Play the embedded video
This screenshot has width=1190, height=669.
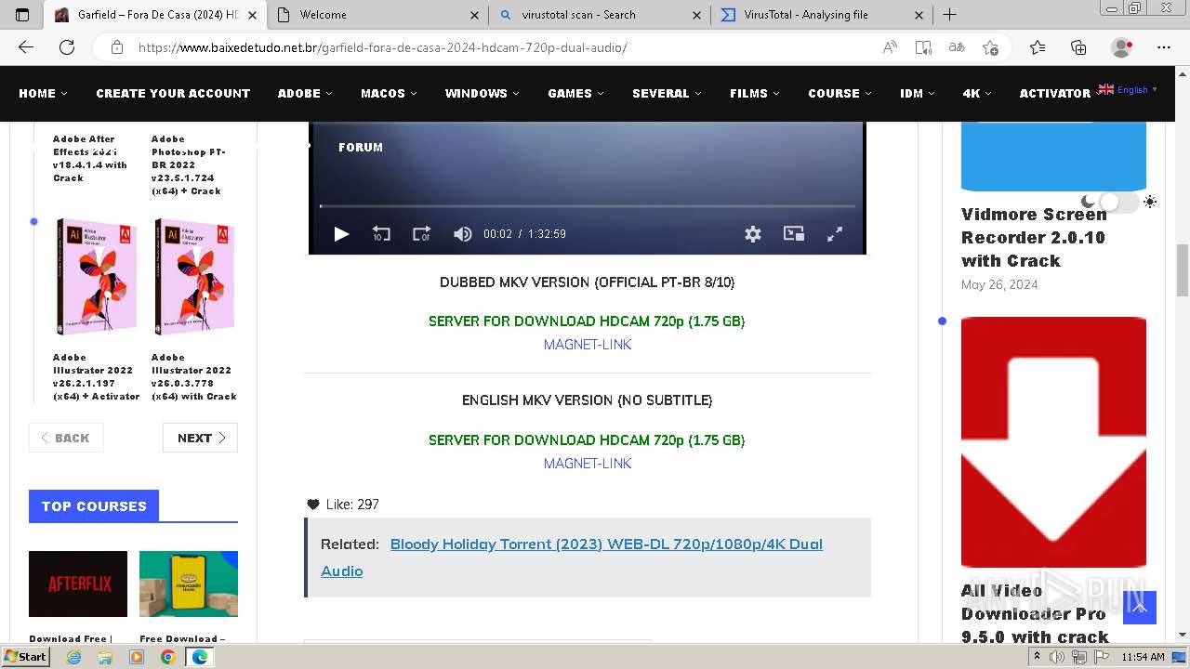[341, 234]
